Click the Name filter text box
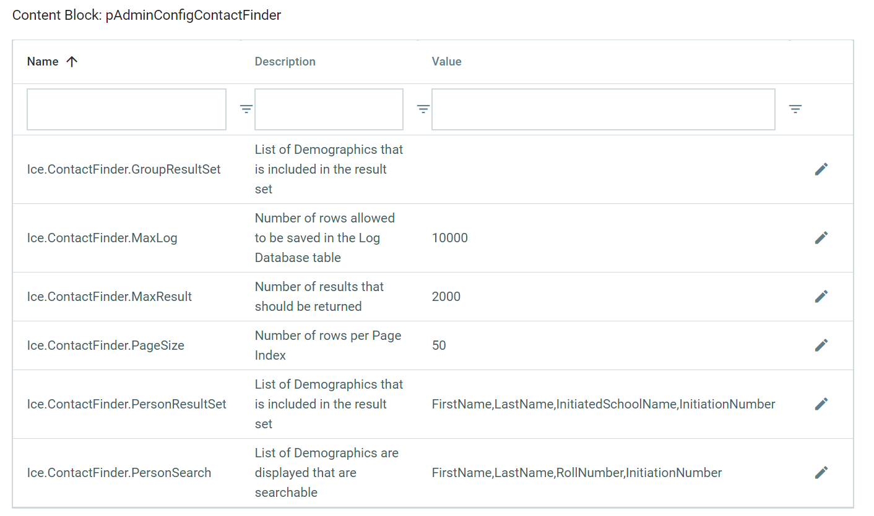The width and height of the screenshot is (874, 516). coord(126,109)
